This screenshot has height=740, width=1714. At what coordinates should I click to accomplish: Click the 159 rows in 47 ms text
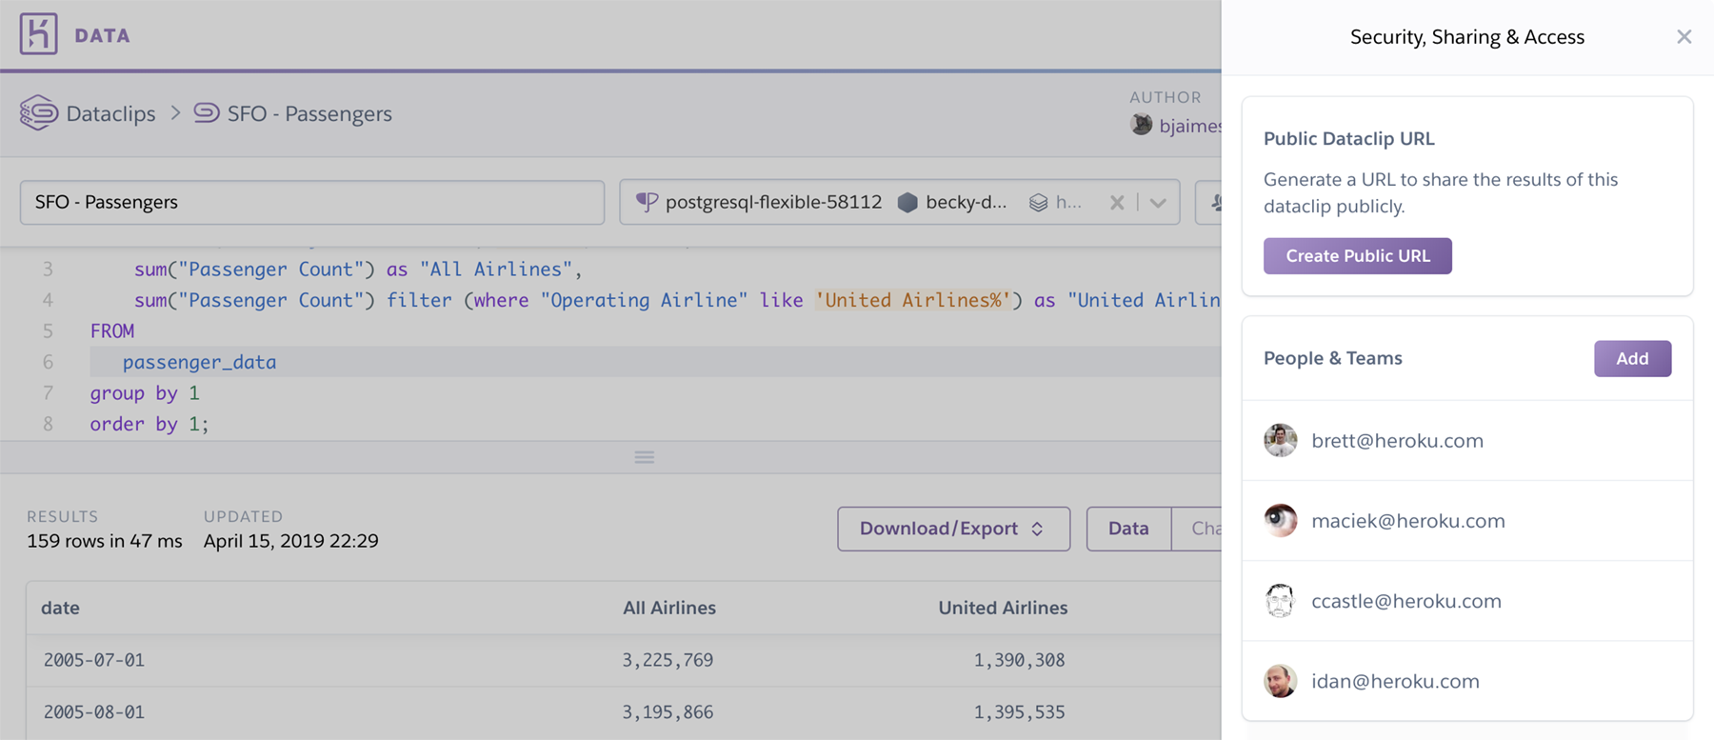coord(105,541)
